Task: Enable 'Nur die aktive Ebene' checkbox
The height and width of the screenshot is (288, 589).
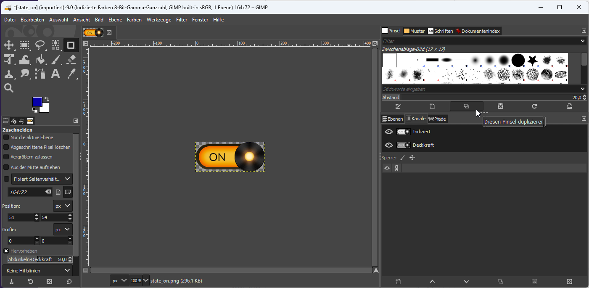Action: [6, 137]
